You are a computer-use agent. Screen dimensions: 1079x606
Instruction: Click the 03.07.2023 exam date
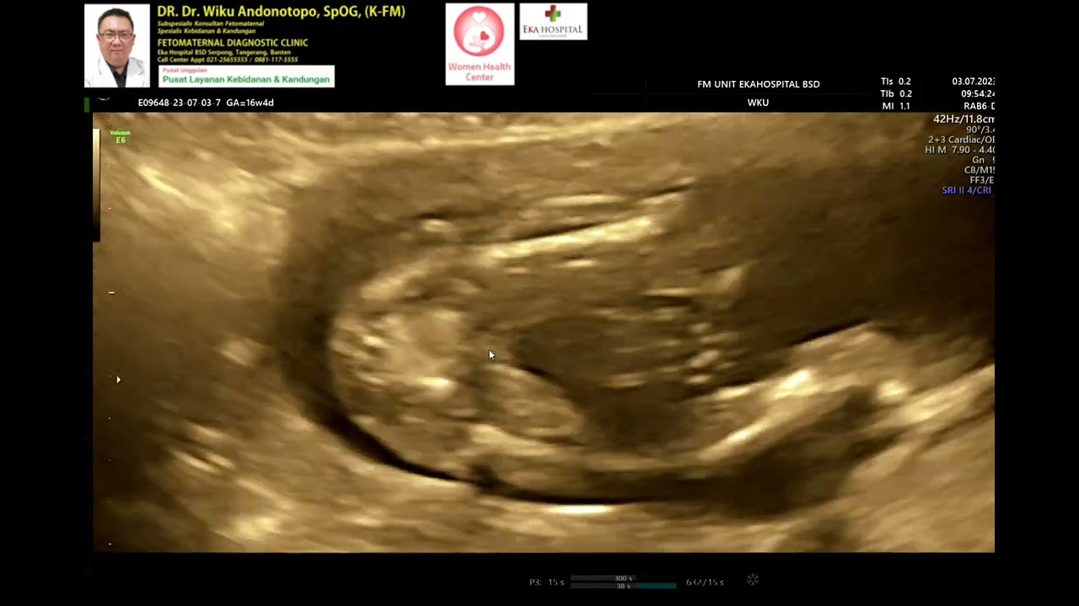[x=974, y=82]
